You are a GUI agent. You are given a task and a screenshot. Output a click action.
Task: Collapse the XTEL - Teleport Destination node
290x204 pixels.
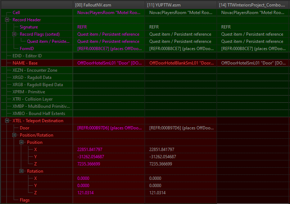coord(7,121)
